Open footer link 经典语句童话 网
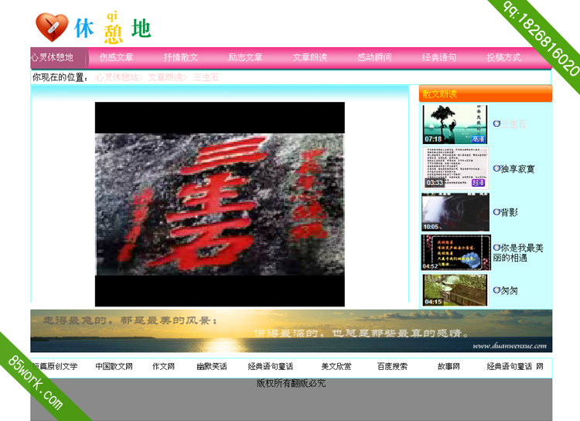The image size is (580, 421). (x=515, y=367)
